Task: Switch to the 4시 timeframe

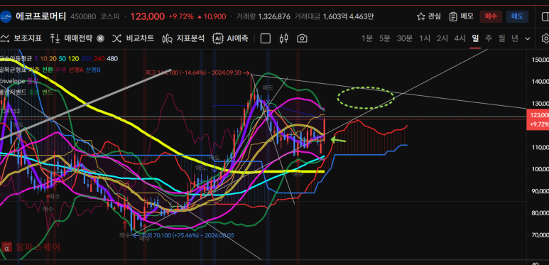Action: pyautogui.click(x=460, y=38)
